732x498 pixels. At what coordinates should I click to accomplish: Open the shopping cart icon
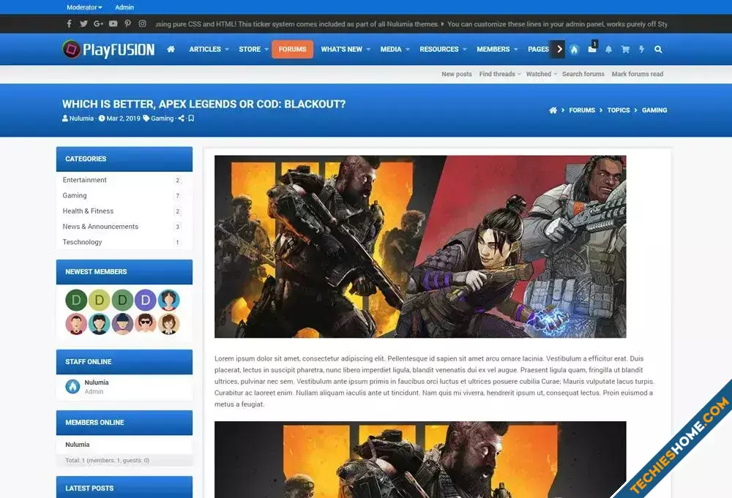coord(625,49)
